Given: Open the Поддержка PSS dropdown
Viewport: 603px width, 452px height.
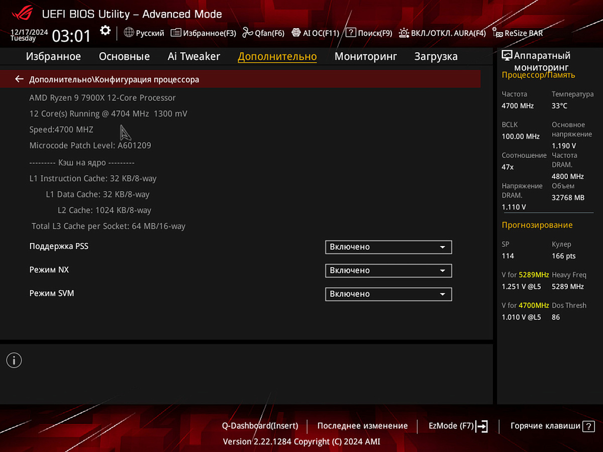Looking at the screenshot, I should 388,247.
